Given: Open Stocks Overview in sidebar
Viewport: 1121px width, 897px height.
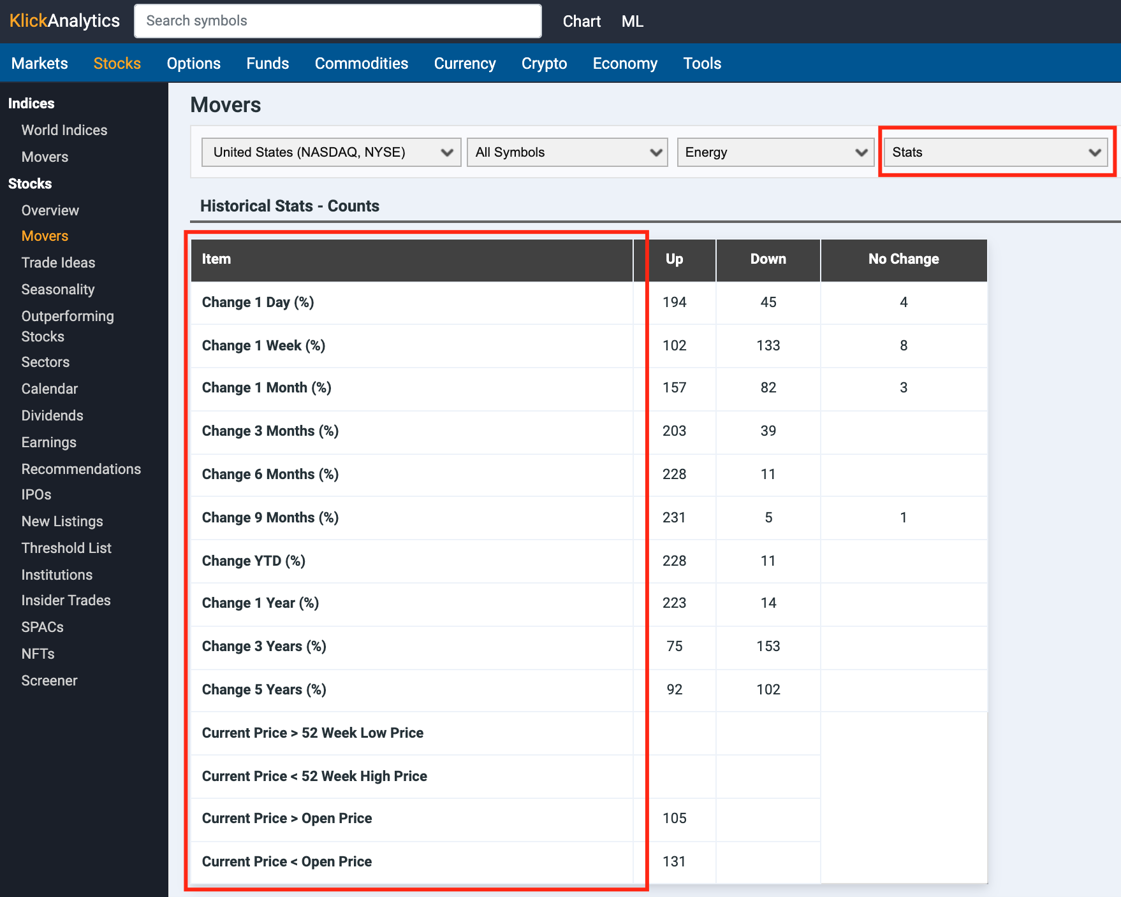Looking at the screenshot, I should (x=50, y=210).
